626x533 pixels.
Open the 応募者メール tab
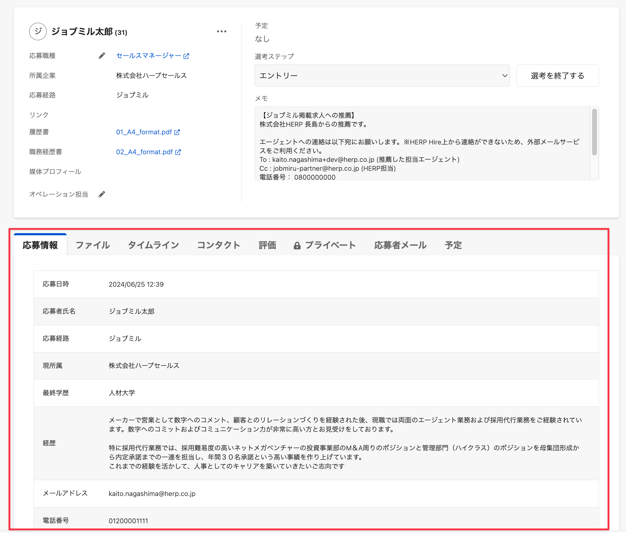[x=400, y=245]
